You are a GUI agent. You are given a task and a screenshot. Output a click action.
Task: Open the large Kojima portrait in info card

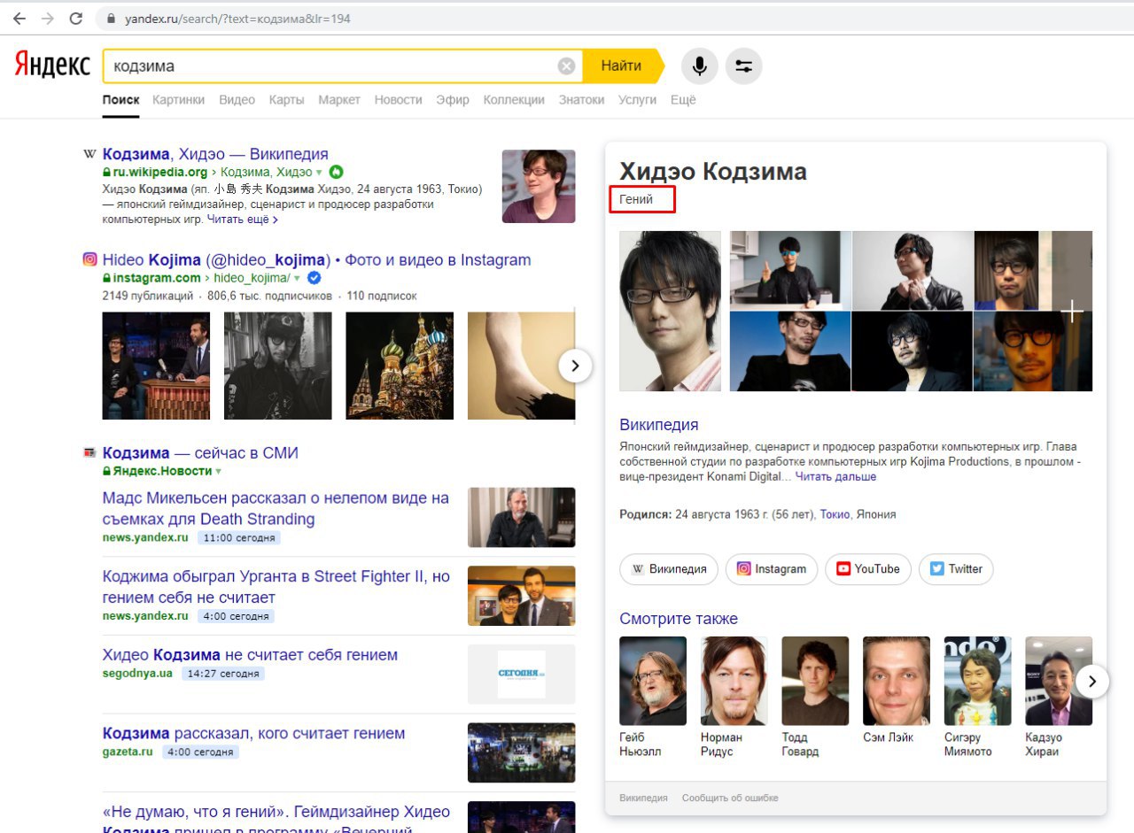click(x=670, y=311)
